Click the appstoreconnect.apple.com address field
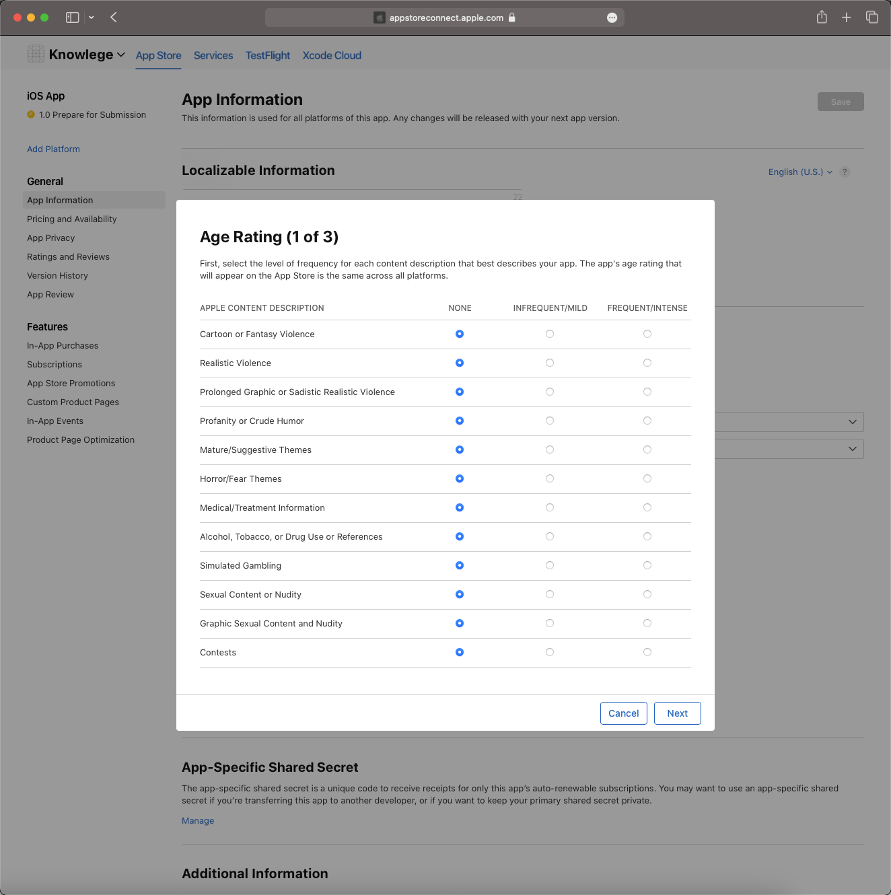This screenshot has height=895, width=891. (x=445, y=17)
